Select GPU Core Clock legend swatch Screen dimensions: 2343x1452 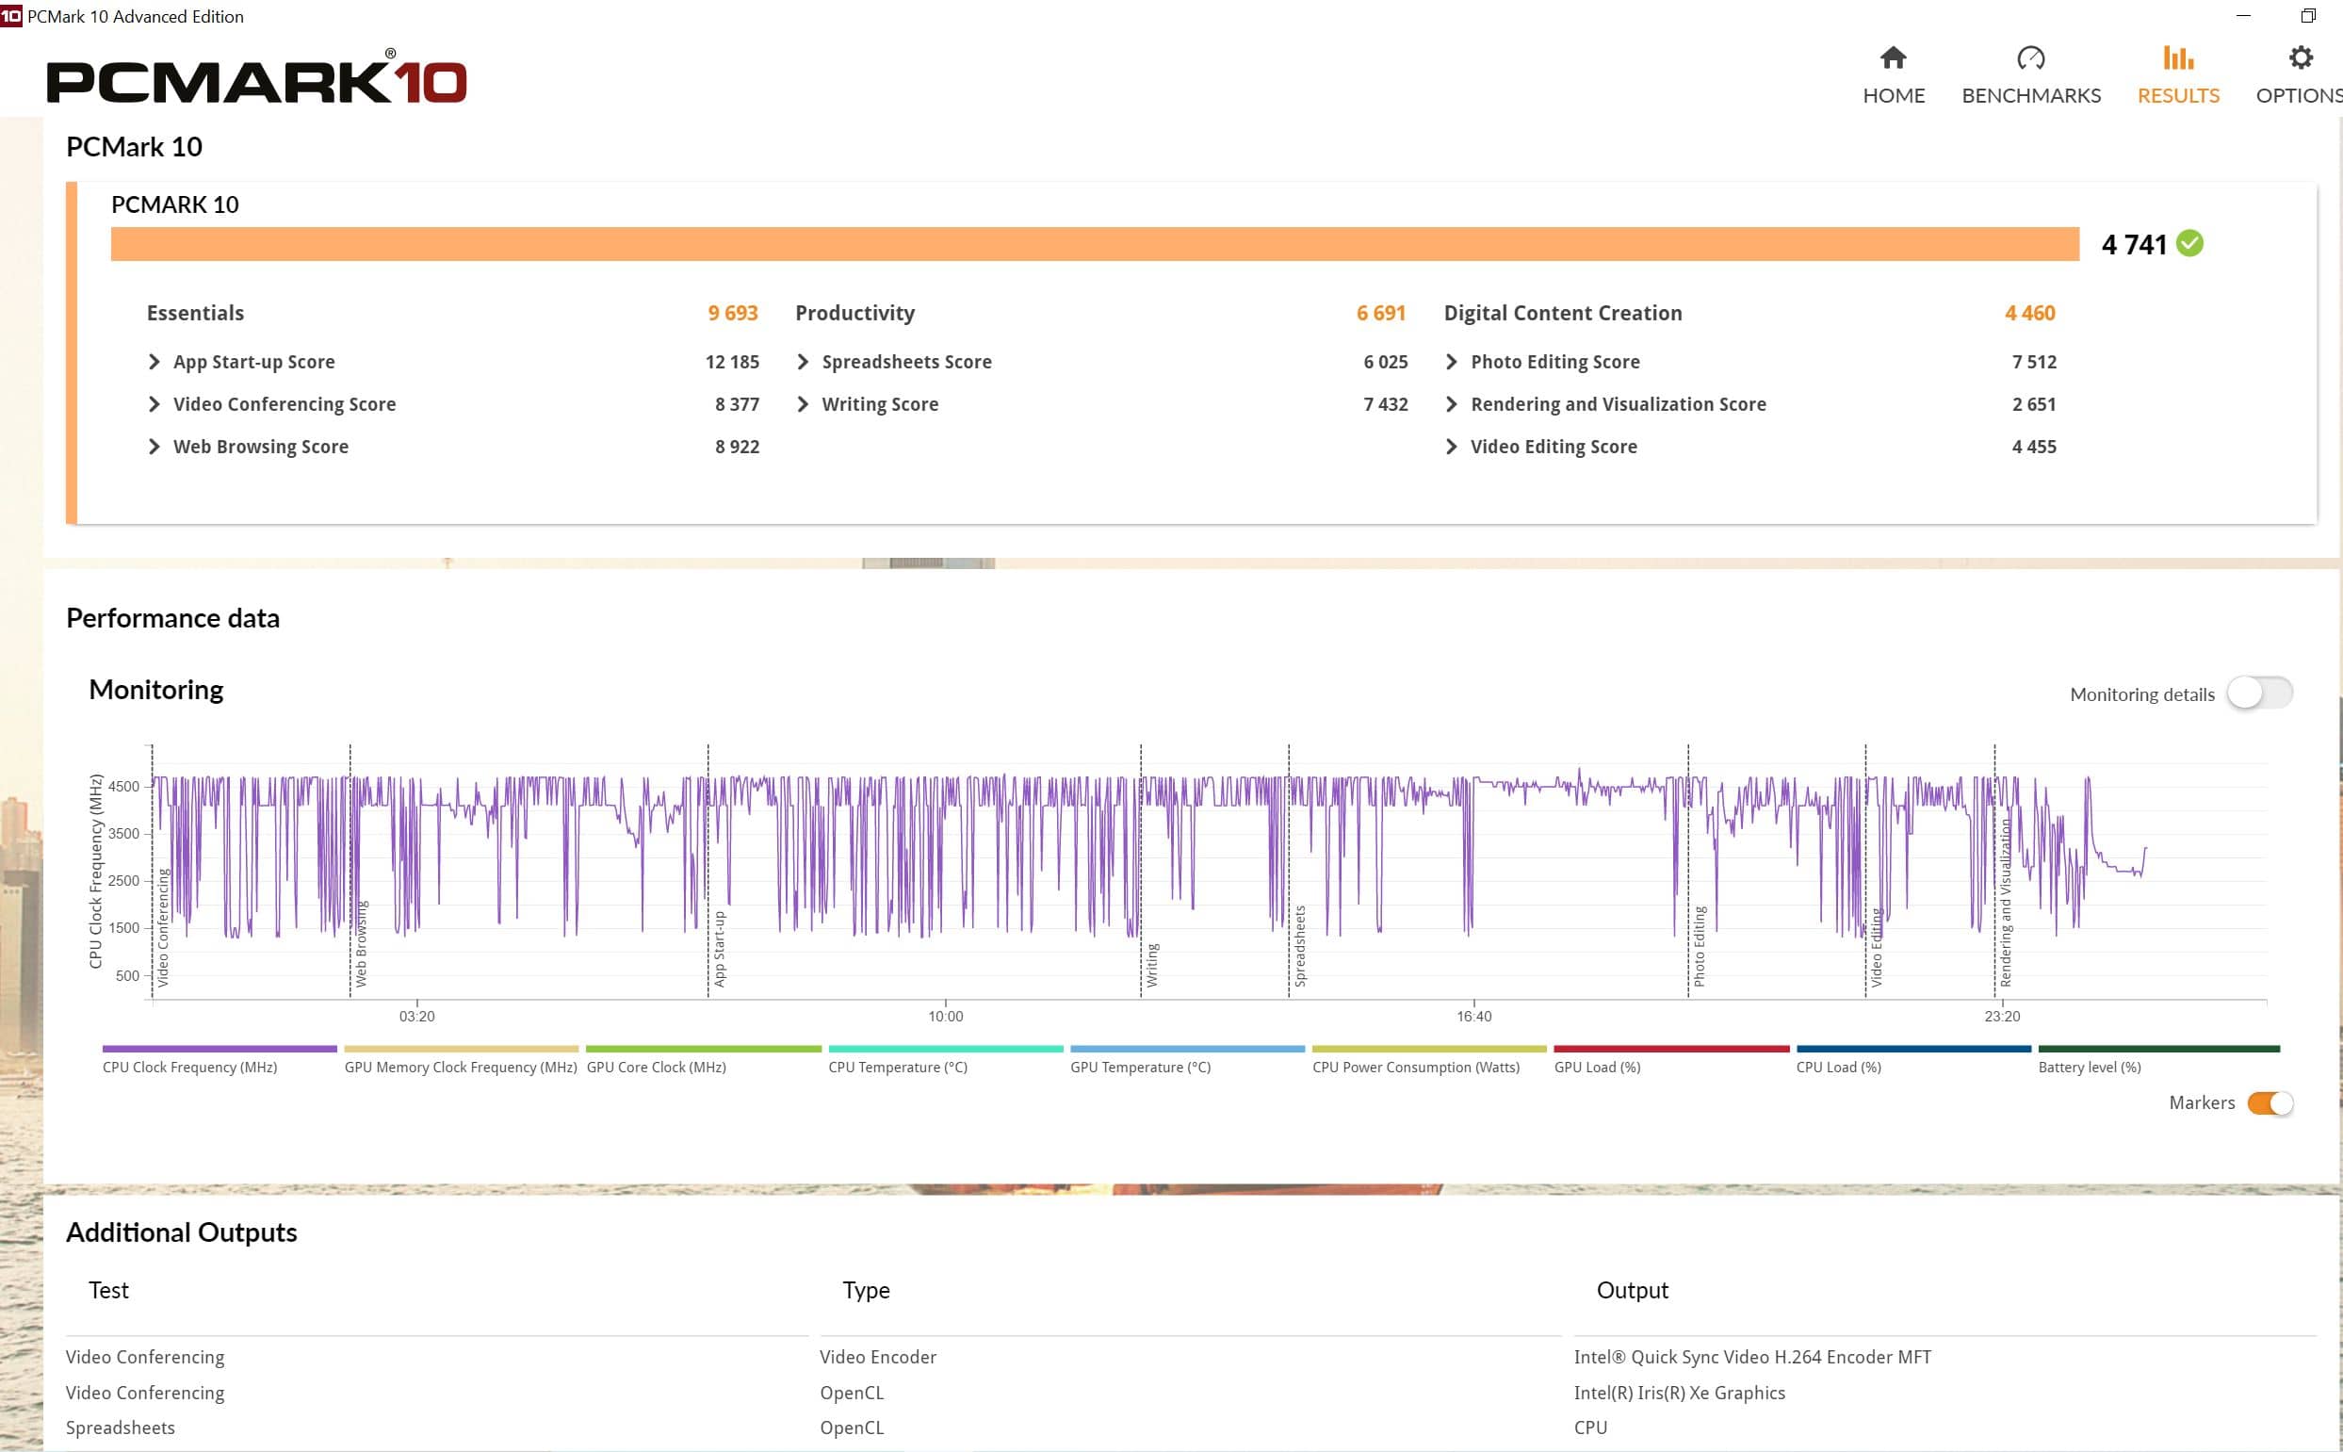[x=704, y=1049]
